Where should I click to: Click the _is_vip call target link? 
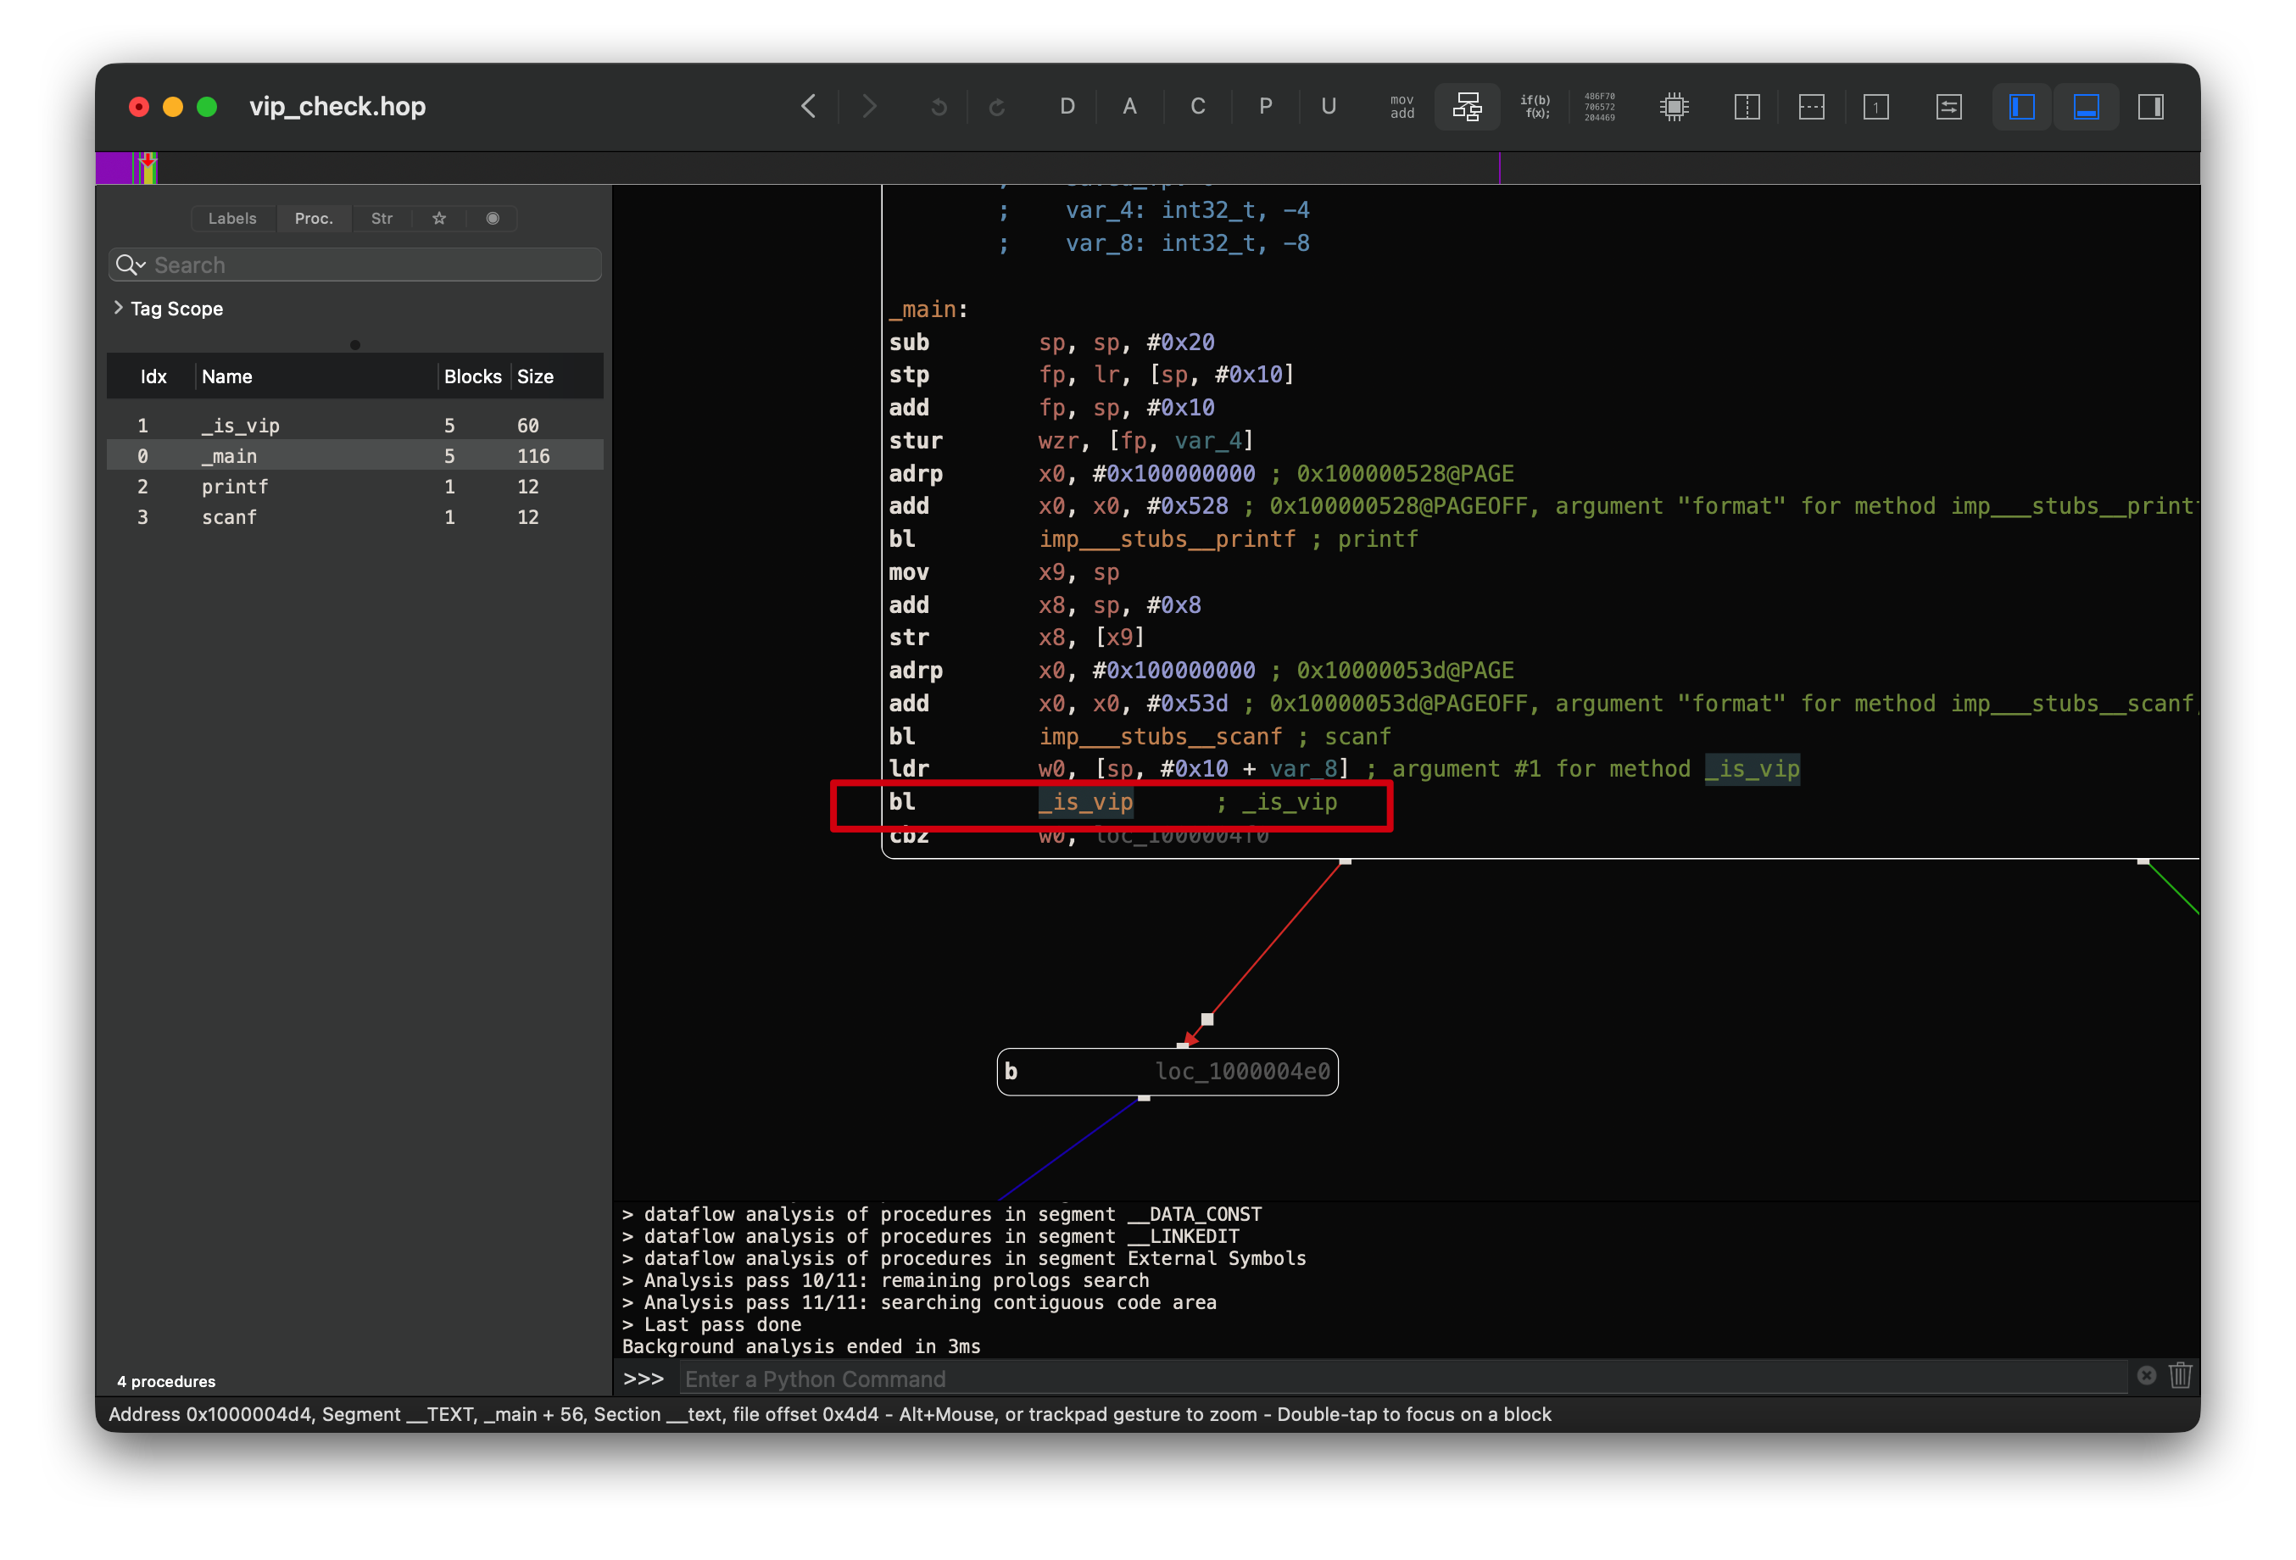[1084, 802]
